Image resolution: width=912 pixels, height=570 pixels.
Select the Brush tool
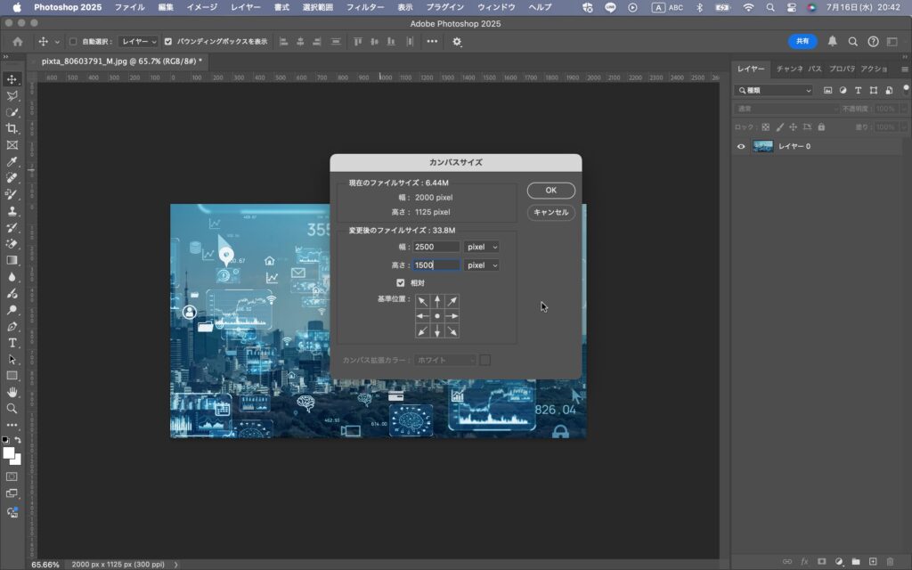click(x=12, y=194)
